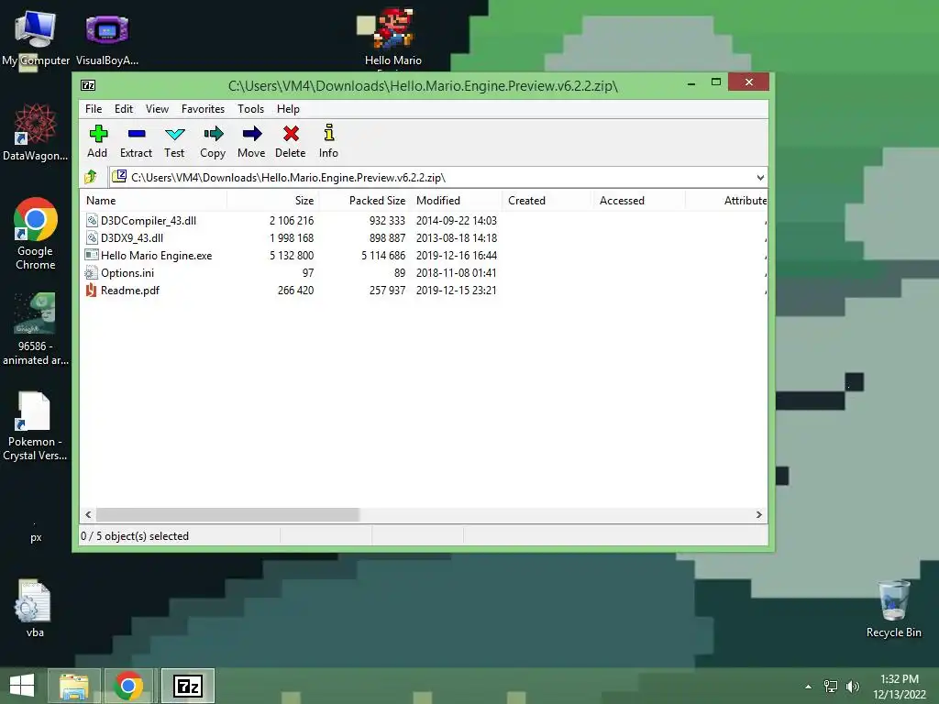This screenshot has width=939, height=704.
Task: Expand the address path dropdown
Action: 760,177
